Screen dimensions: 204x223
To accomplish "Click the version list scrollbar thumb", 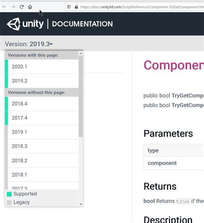I will tap(81, 96).
